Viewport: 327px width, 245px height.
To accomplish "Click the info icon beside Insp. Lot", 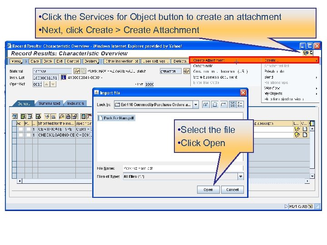I will point(64,78).
